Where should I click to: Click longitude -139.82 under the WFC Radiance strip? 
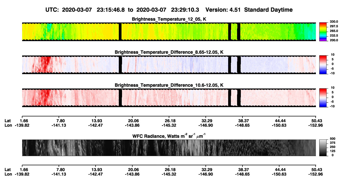point(22,174)
